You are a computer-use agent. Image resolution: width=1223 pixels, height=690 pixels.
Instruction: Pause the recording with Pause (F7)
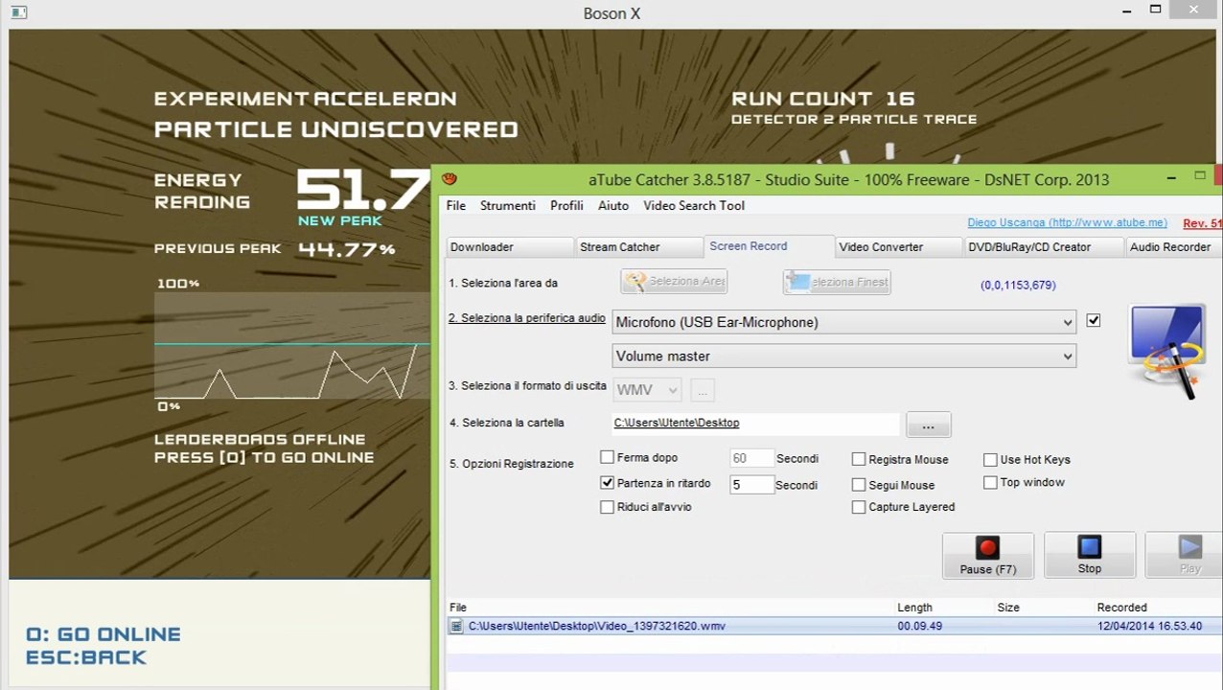click(x=987, y=556)
